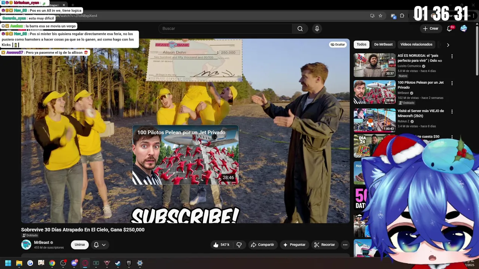The height and width of the screenshot is (269, 479).
Task: Open Epic Games launcher from the taskbar
Action: pos(129,263)
